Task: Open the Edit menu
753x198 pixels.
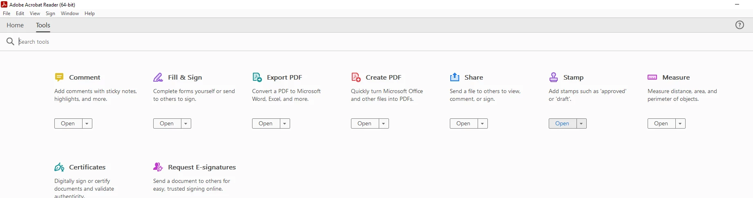Action: tap(20, 13)
